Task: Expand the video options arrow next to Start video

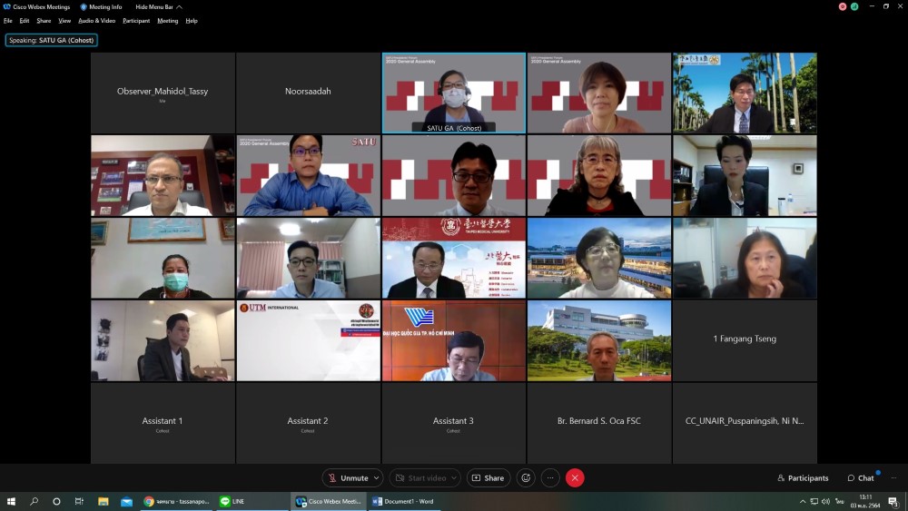Action: coord(453,478)
